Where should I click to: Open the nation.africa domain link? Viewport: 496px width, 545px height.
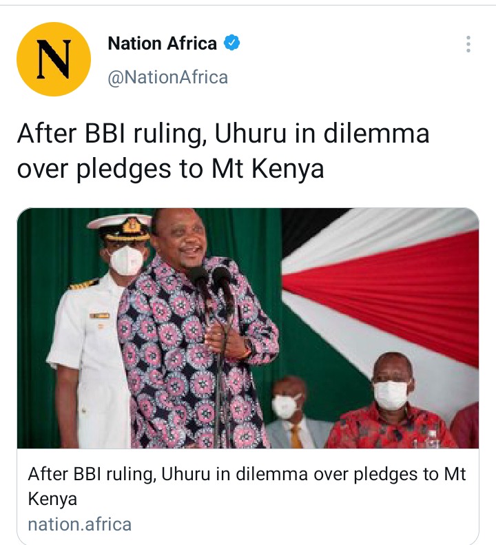pos(80,524)
